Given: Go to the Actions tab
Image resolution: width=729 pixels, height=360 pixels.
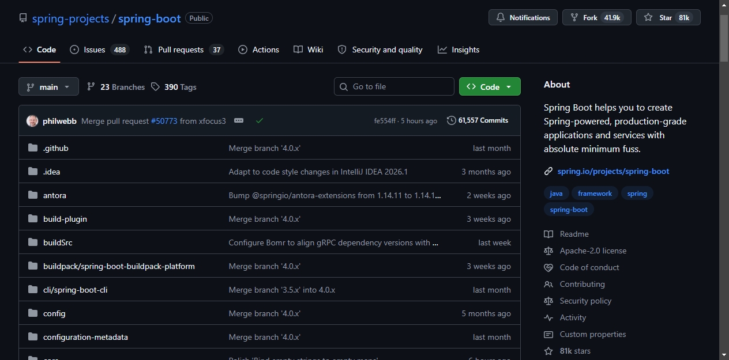Looking at the screenshot, I should tap(258, 50).
